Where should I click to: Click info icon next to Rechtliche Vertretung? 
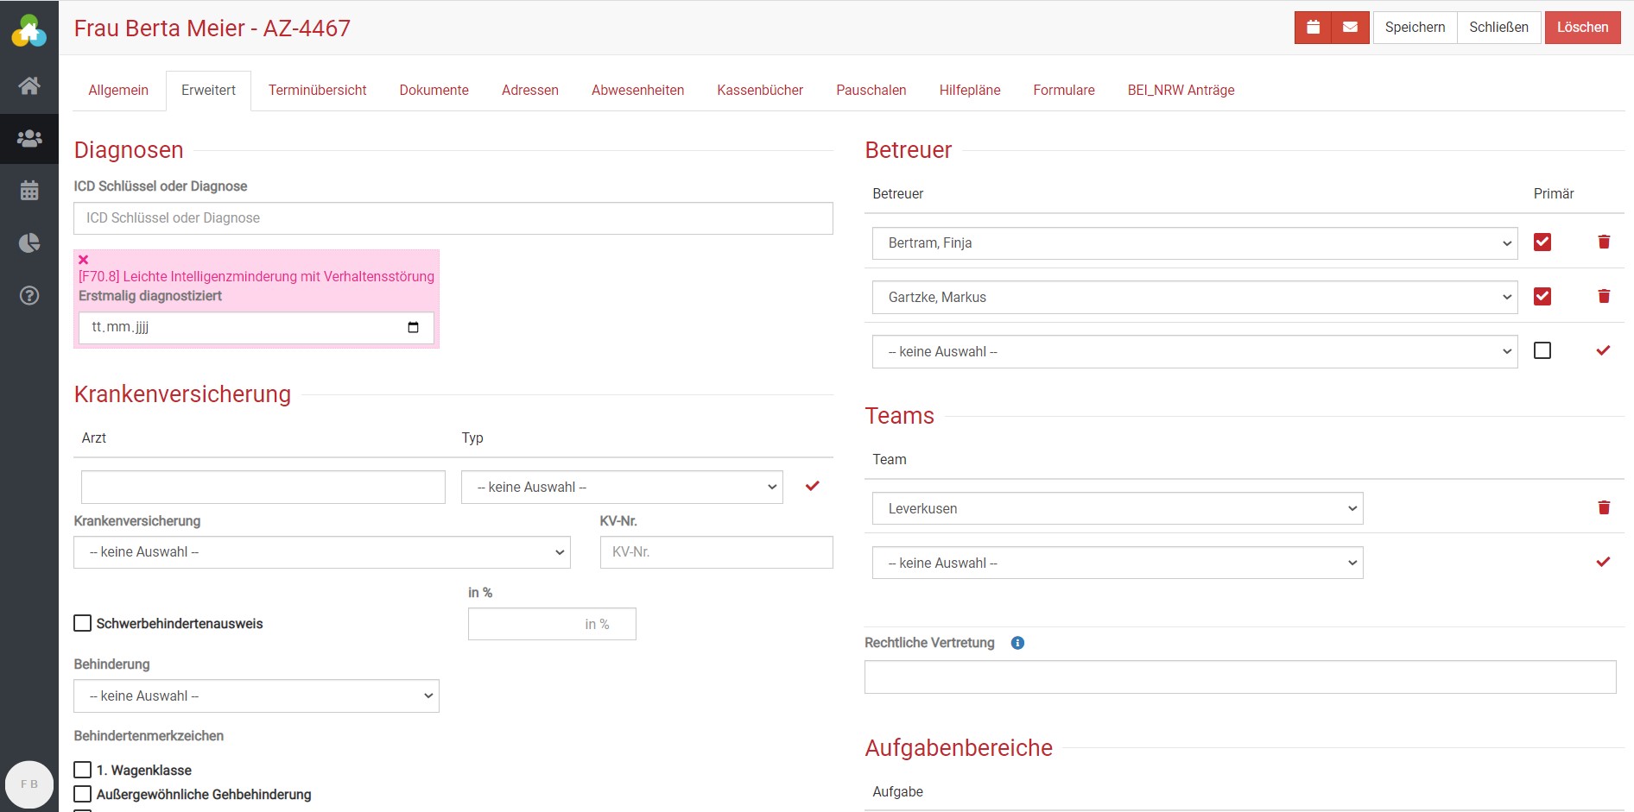click(x=1017, y=643)
